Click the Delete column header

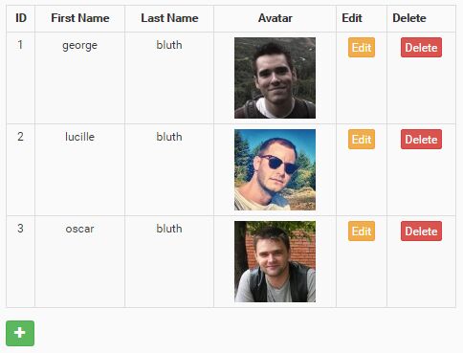coord(409,18)
